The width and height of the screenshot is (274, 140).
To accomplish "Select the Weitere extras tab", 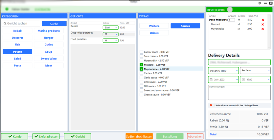I will pyautogui.click(x=154, y=26).
